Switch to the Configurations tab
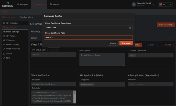176x106 pixels. tap(26, 17)
